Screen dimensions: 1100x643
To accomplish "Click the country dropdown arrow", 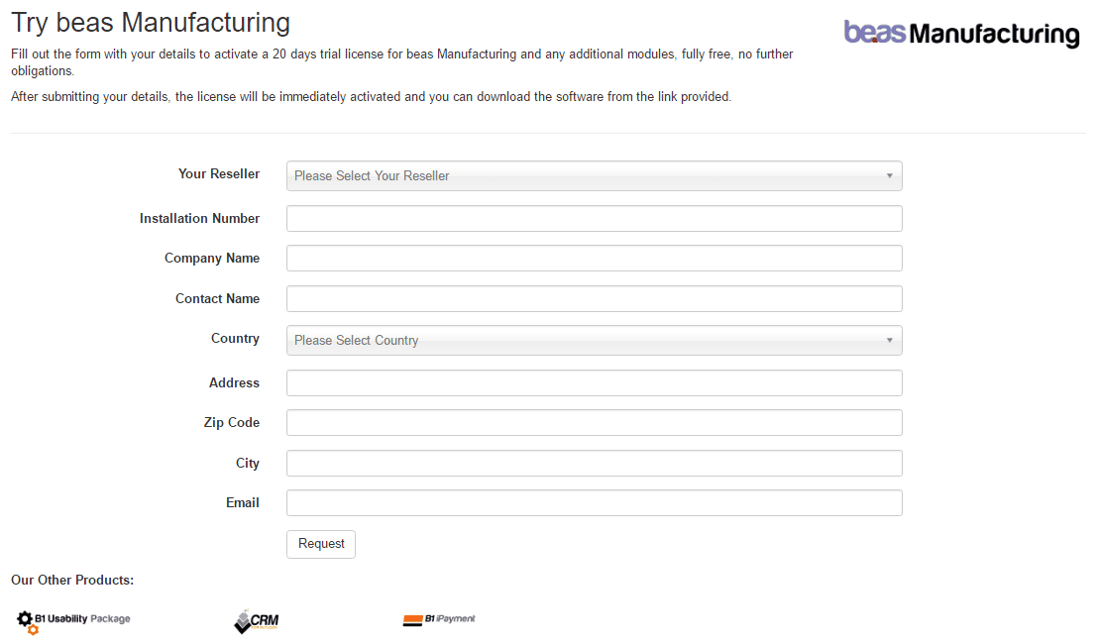I will [x=889, y=339].
